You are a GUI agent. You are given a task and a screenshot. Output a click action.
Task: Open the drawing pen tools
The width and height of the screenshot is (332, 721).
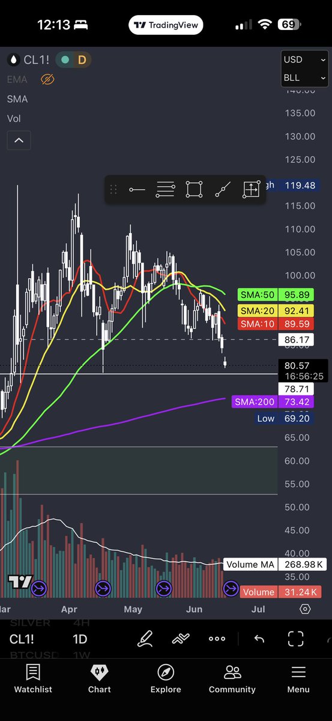145,639
